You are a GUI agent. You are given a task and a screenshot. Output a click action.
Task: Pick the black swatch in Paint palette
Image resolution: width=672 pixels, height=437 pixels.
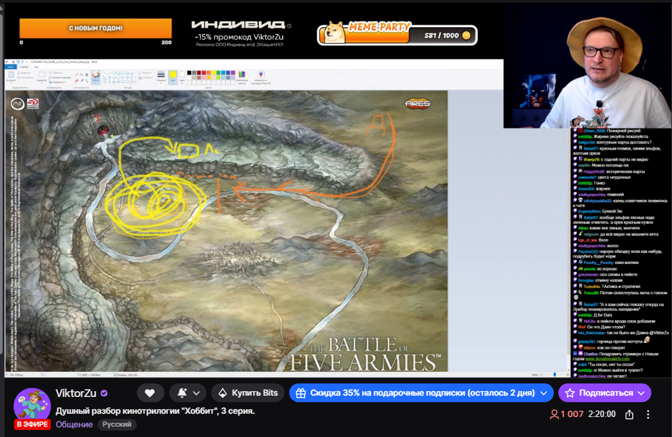coord(189,73)
